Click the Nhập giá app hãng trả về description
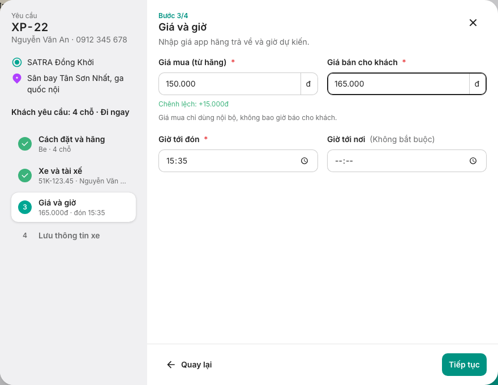The image size is (498, 385). pyautogui.click(x=234, y=42)
